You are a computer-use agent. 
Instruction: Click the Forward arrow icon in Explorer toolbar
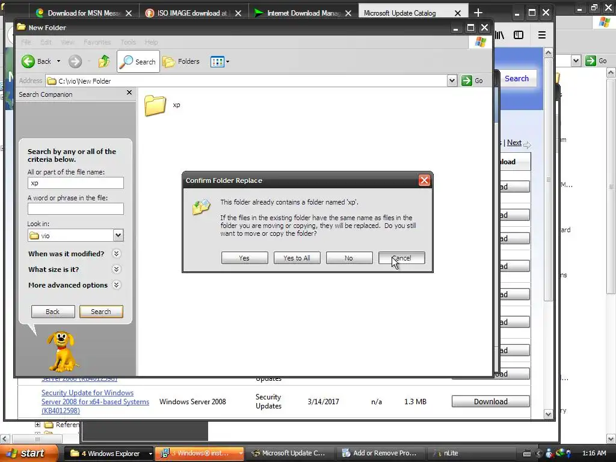75,61
